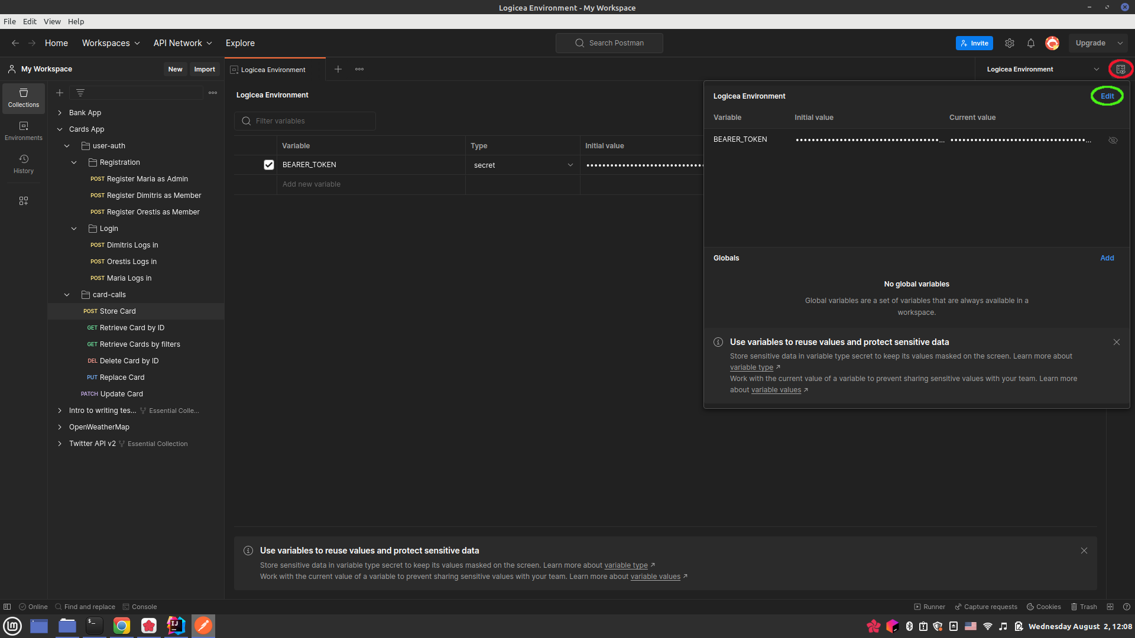Open the Cookies manager in status bar
The image size is (1135, 638).
coord(1043,607)
